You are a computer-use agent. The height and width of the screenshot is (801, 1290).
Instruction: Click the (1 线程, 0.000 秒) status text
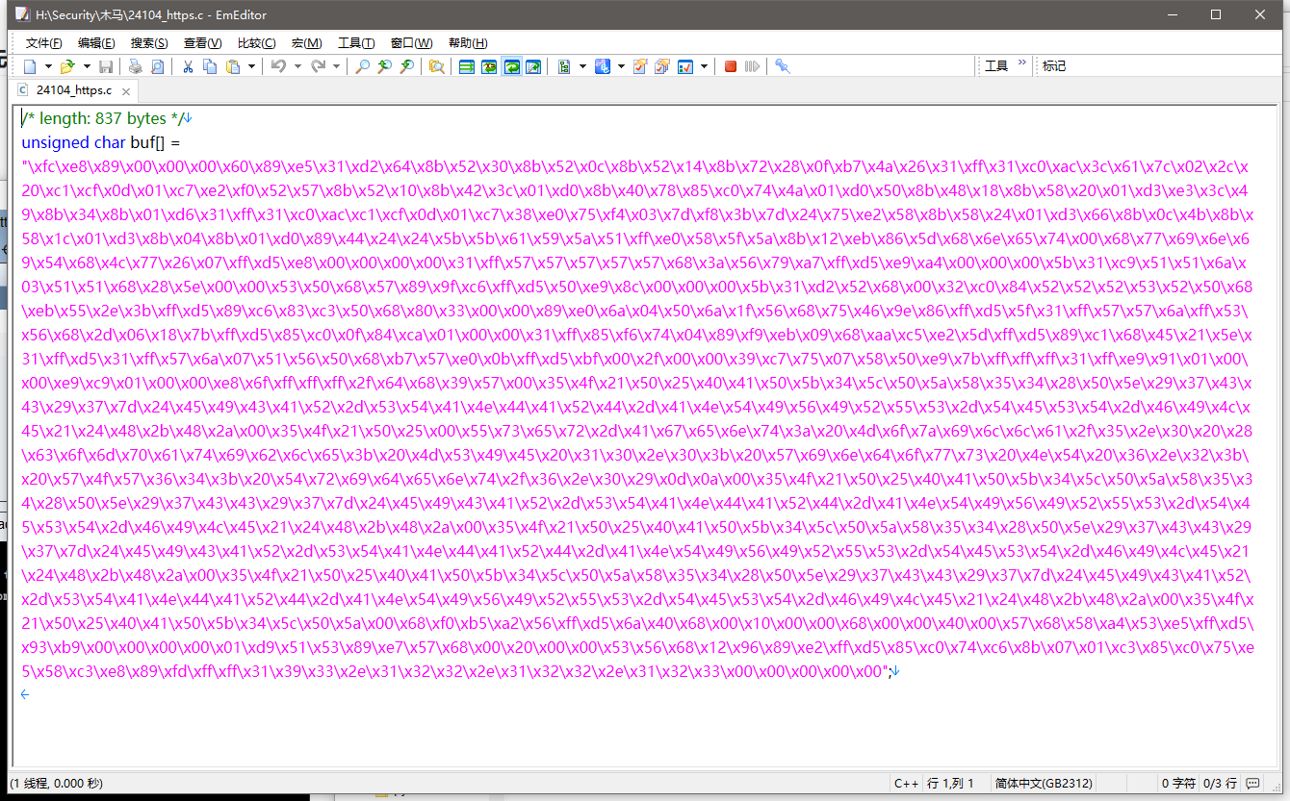[57, 784]
